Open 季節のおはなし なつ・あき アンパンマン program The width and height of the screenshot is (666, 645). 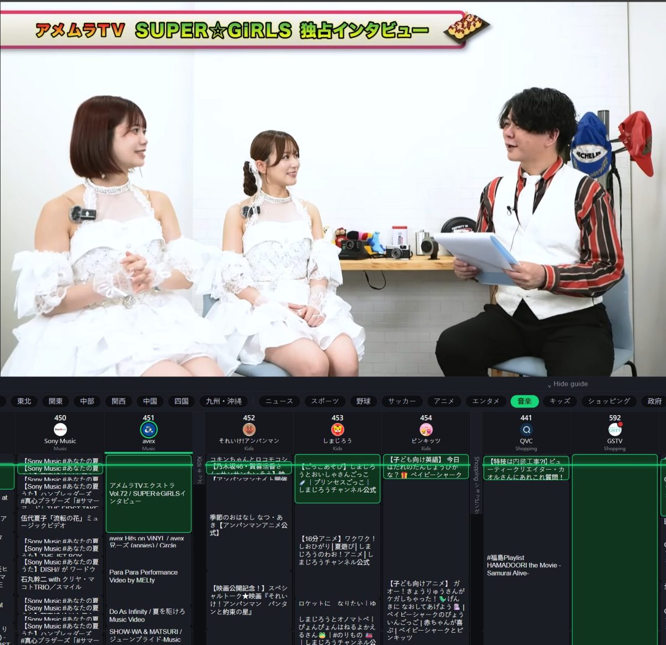249,525
